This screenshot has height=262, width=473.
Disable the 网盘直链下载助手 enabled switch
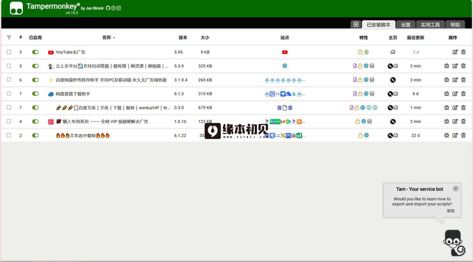35,94
